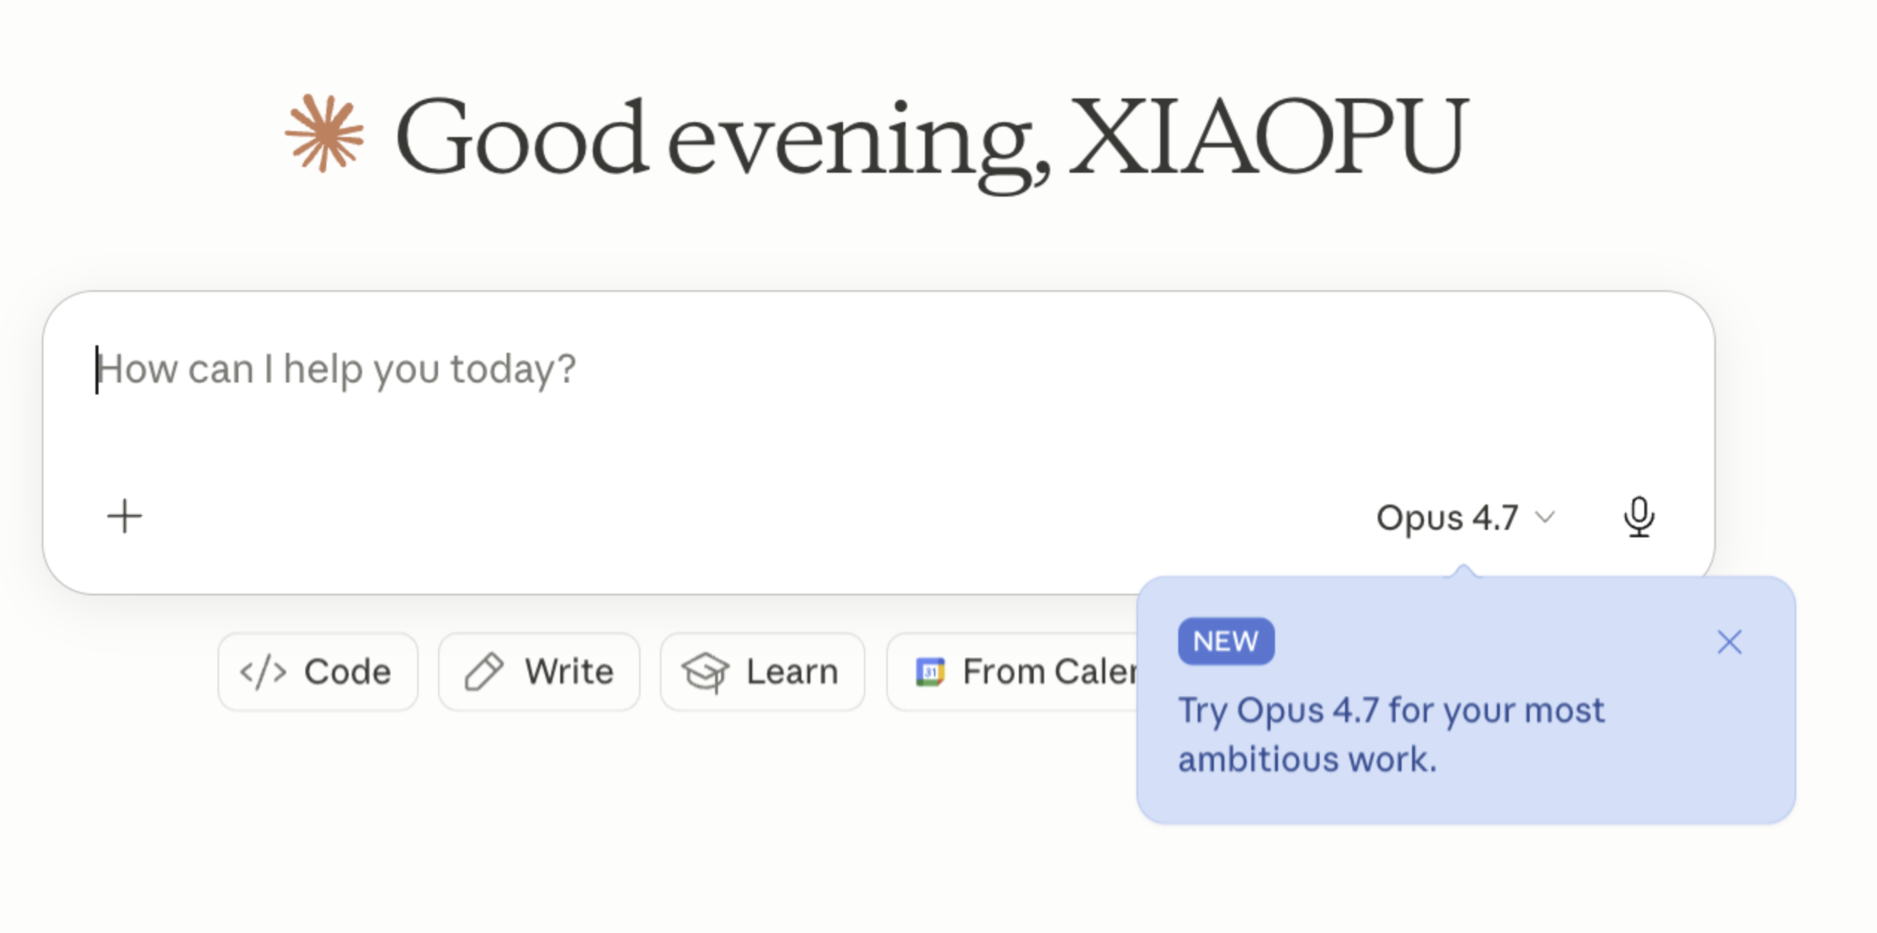Choose the Write suggestion label
Screen dimensions: 1877x933
pyautogui.click(x=569, y=671)
